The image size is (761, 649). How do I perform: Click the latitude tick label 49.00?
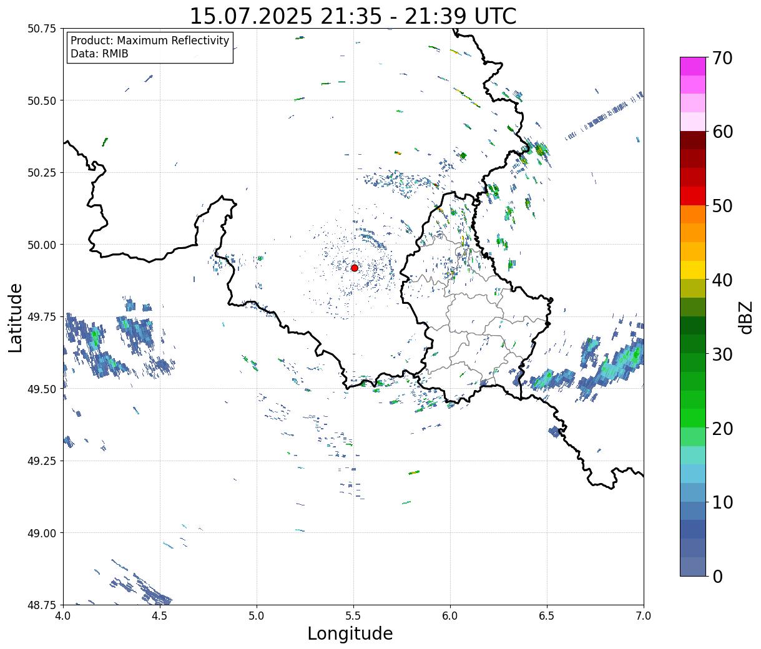click(x=41, y=533)
